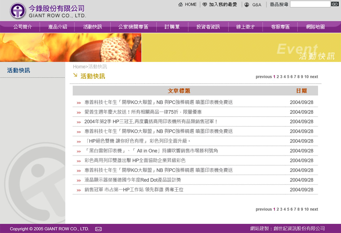The width and height of the screenshot is (341, 233).
Task: Open the 網路地圖 menu
Action: tap(315, 27)
